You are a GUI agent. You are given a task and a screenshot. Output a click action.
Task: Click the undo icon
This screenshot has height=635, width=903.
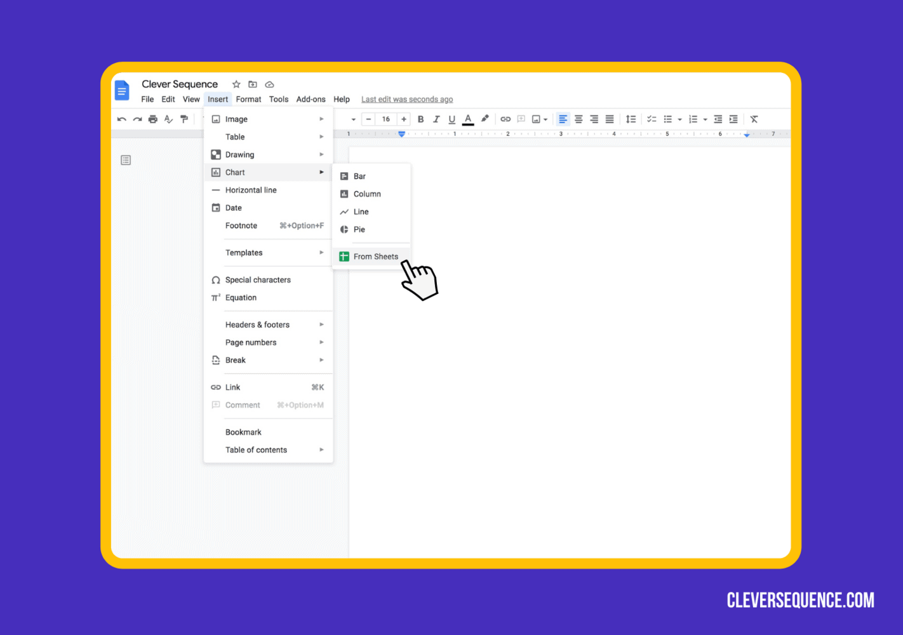pyautogui.click(x=121, y=119)
